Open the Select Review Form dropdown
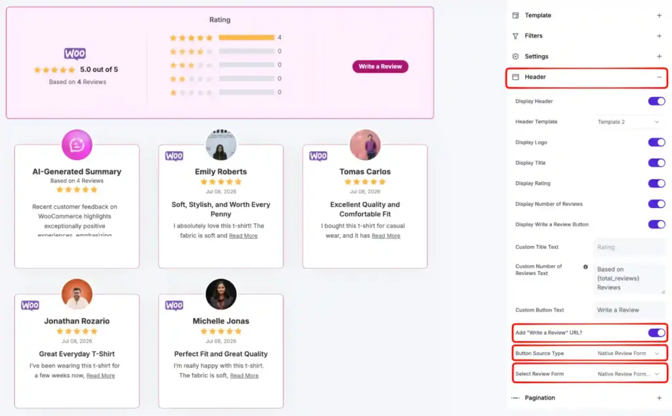Screen dimensions: 672x416 click(628, 374)
